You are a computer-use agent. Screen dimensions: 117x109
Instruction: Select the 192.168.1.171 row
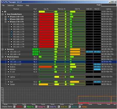[58, 27]
